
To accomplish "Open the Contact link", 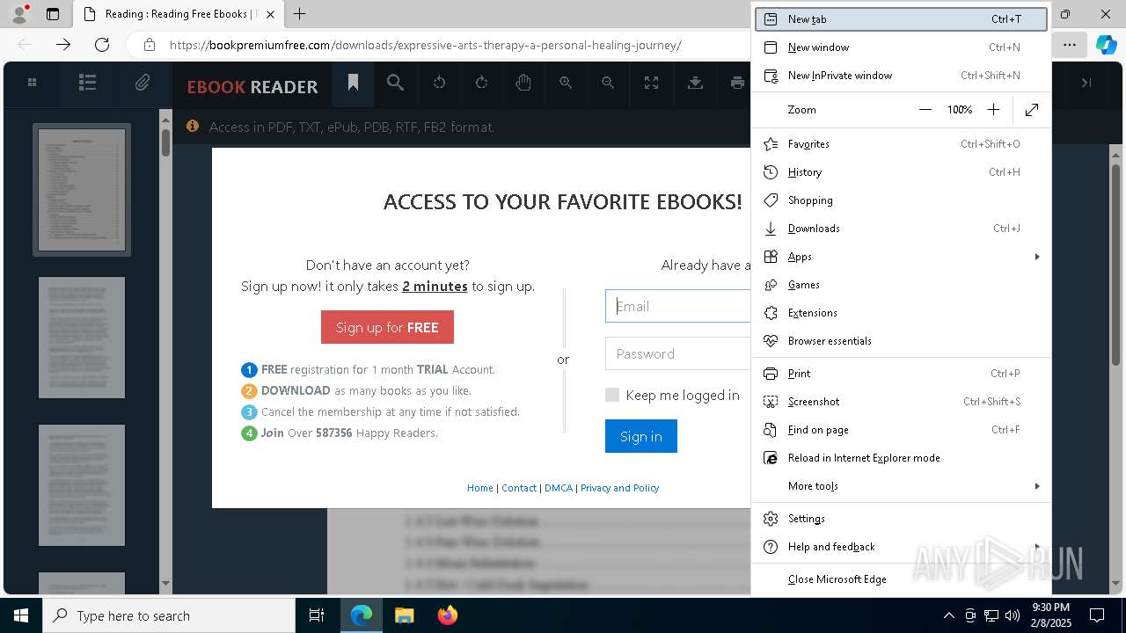I will tap(519, 488).
